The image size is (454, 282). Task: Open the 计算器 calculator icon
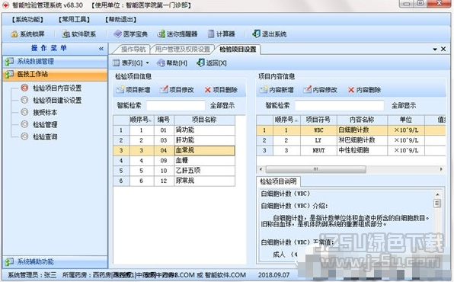(x=211, y=34)
